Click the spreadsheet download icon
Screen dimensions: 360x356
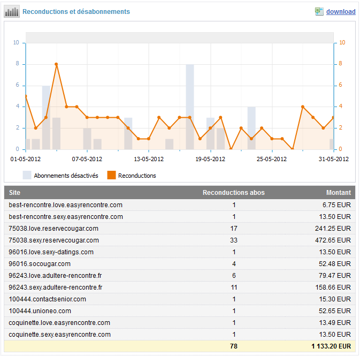[319, 11]
